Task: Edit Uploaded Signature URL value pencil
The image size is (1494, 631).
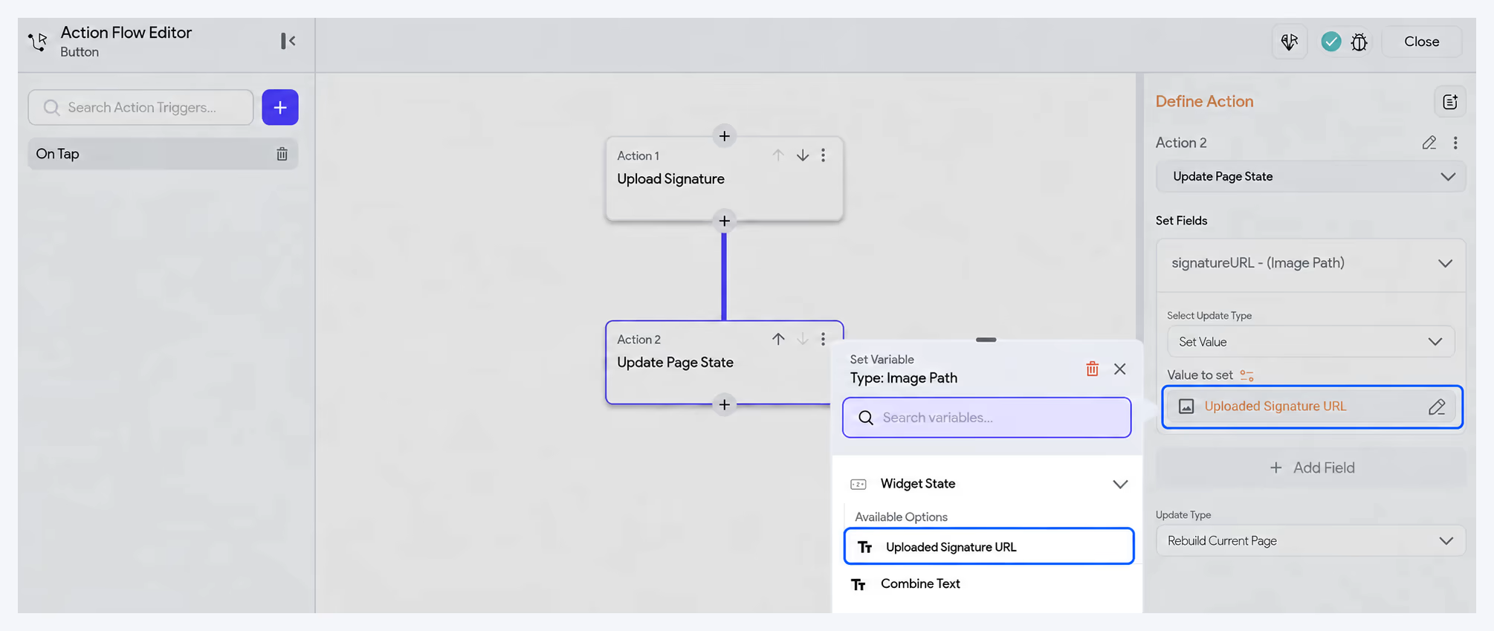Action: coord(1437,407)
